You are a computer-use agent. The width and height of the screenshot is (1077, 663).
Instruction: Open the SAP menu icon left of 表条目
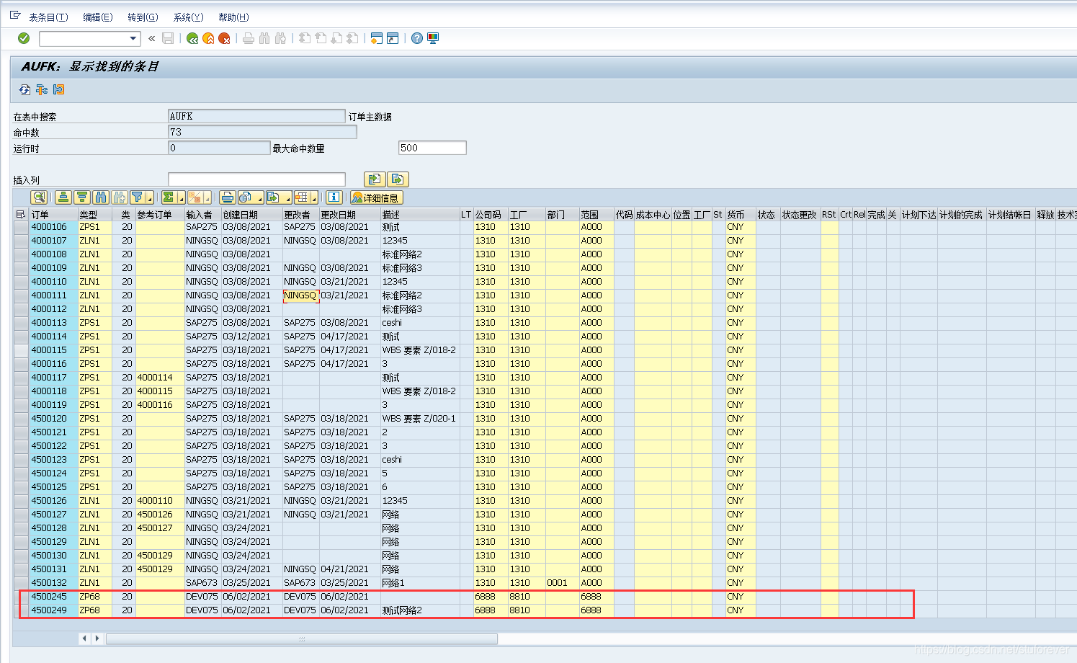click(x=15, y=16)
